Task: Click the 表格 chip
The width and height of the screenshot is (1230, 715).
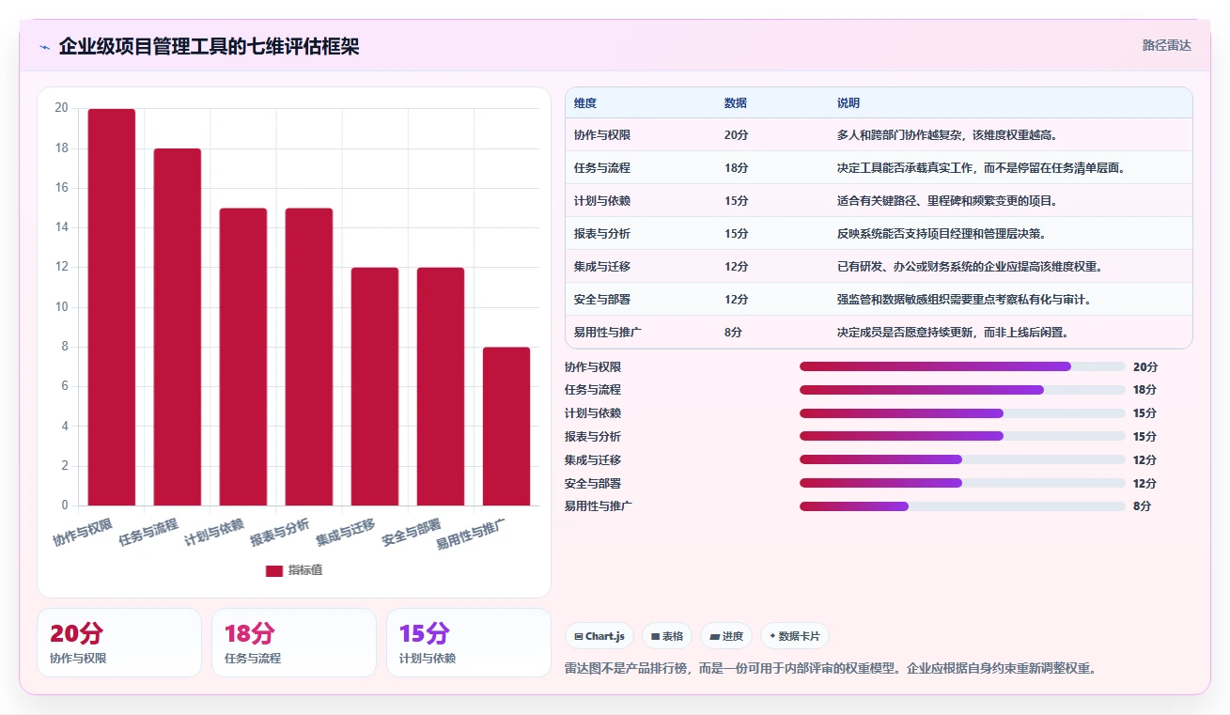Action: tap(667, 636)
